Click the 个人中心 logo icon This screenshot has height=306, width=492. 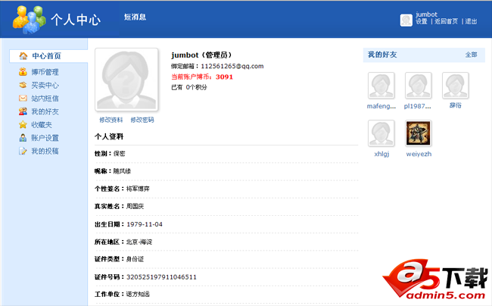click(30, 20)
